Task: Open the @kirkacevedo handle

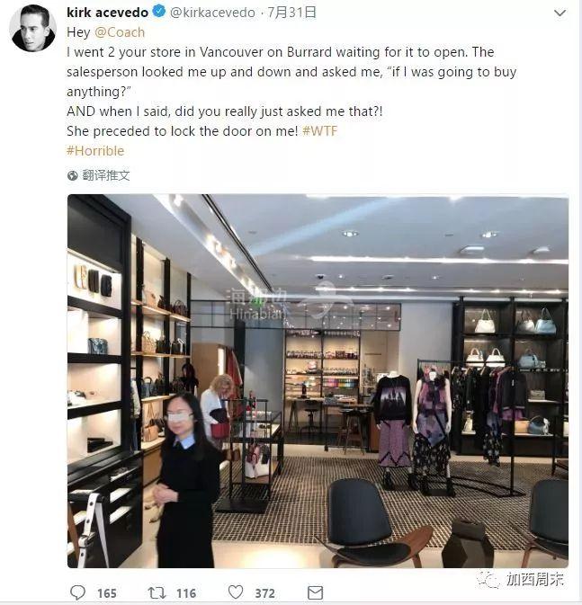Action: 212,13
